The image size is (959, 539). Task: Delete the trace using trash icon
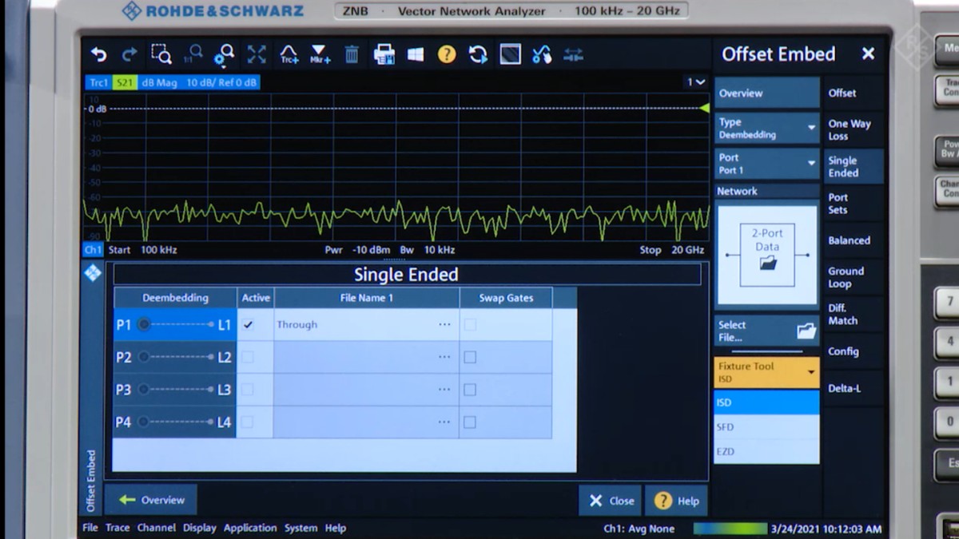[x=351, y=54]
